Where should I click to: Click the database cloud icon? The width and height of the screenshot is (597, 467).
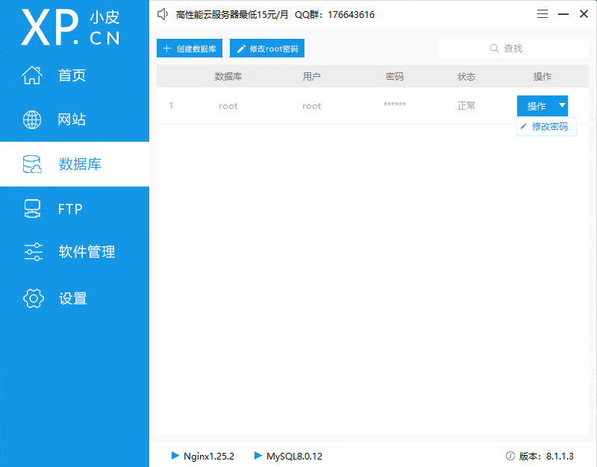(x=33, y=164)
